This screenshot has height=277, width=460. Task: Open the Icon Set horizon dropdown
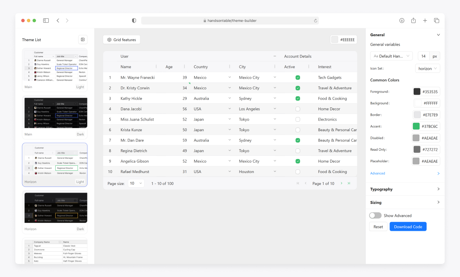(427, 69)
